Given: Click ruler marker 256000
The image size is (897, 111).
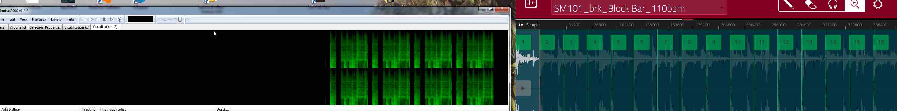Looking at the screenshot, I should pos(779,25).
